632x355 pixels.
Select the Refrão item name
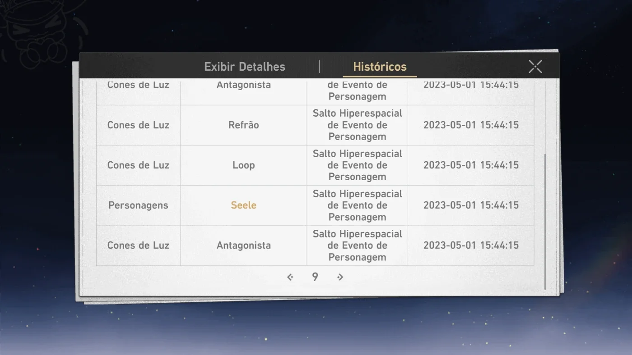(244, 125)
